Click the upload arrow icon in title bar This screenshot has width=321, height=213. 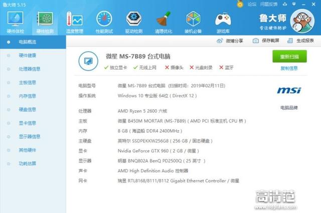[285, 4]
